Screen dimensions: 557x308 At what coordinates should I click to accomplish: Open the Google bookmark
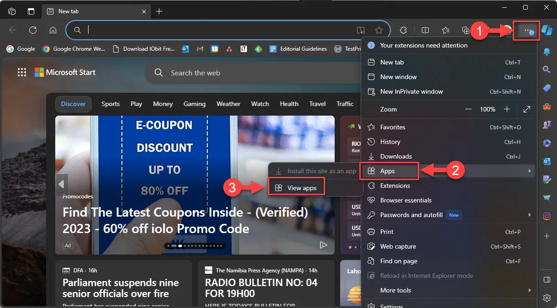[21, 49]
